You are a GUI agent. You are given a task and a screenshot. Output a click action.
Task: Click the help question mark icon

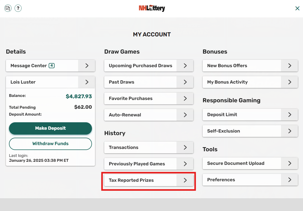(18, 8)
